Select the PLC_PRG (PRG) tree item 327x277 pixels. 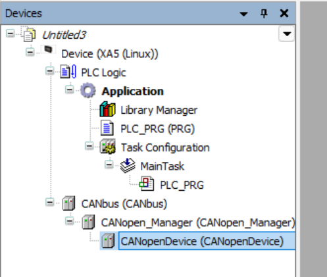pyautogui.click(x=157, y=129)
